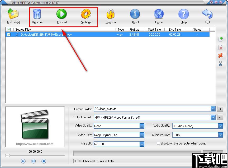This screenshot has width=228, height=168.
Task: Click the Settings toolbar label
Action: tap(86, 22)
